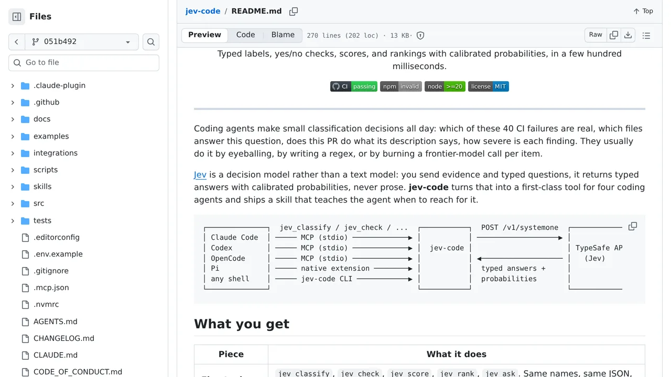The image size is (671, 377).
Task: Click the What it does table header
Action: point(457,354)
